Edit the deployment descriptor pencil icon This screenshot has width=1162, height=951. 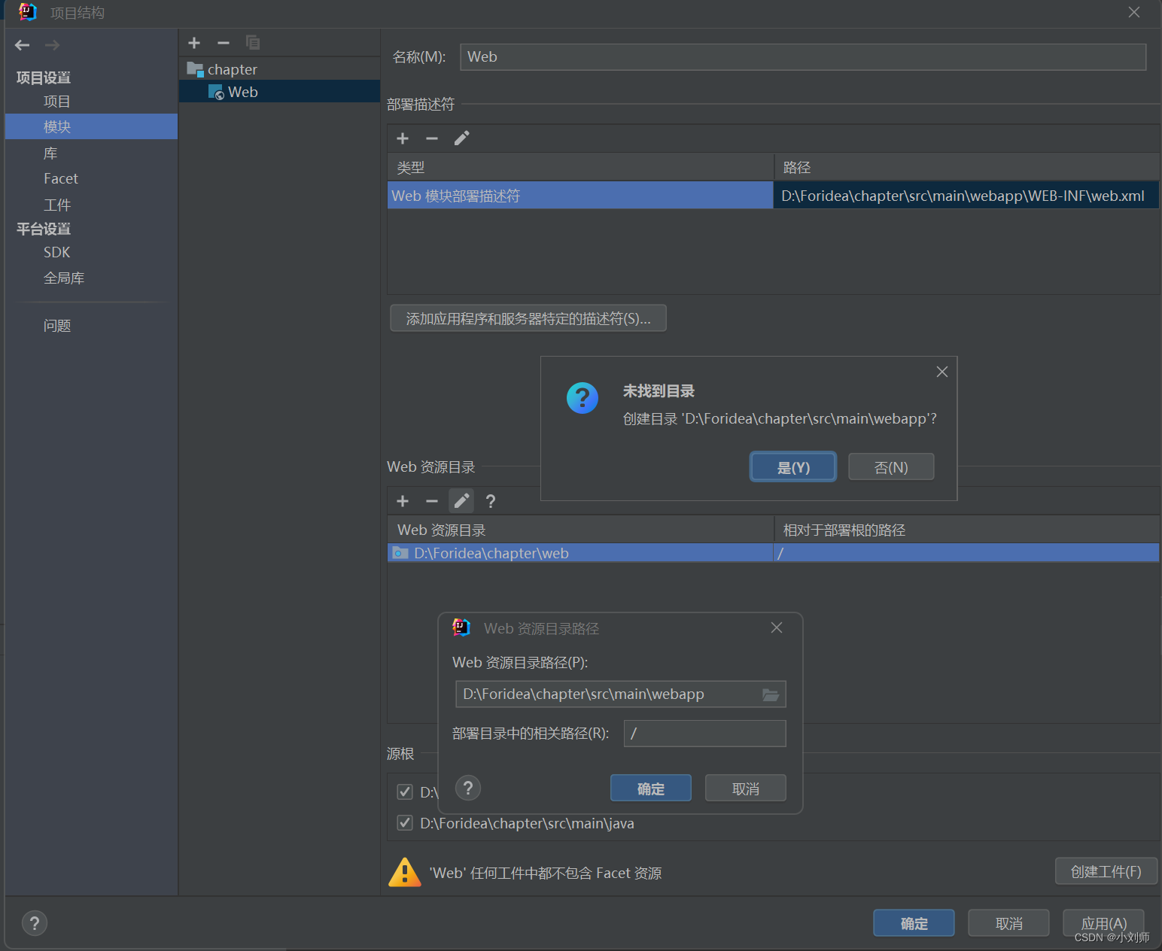[461, 138]
